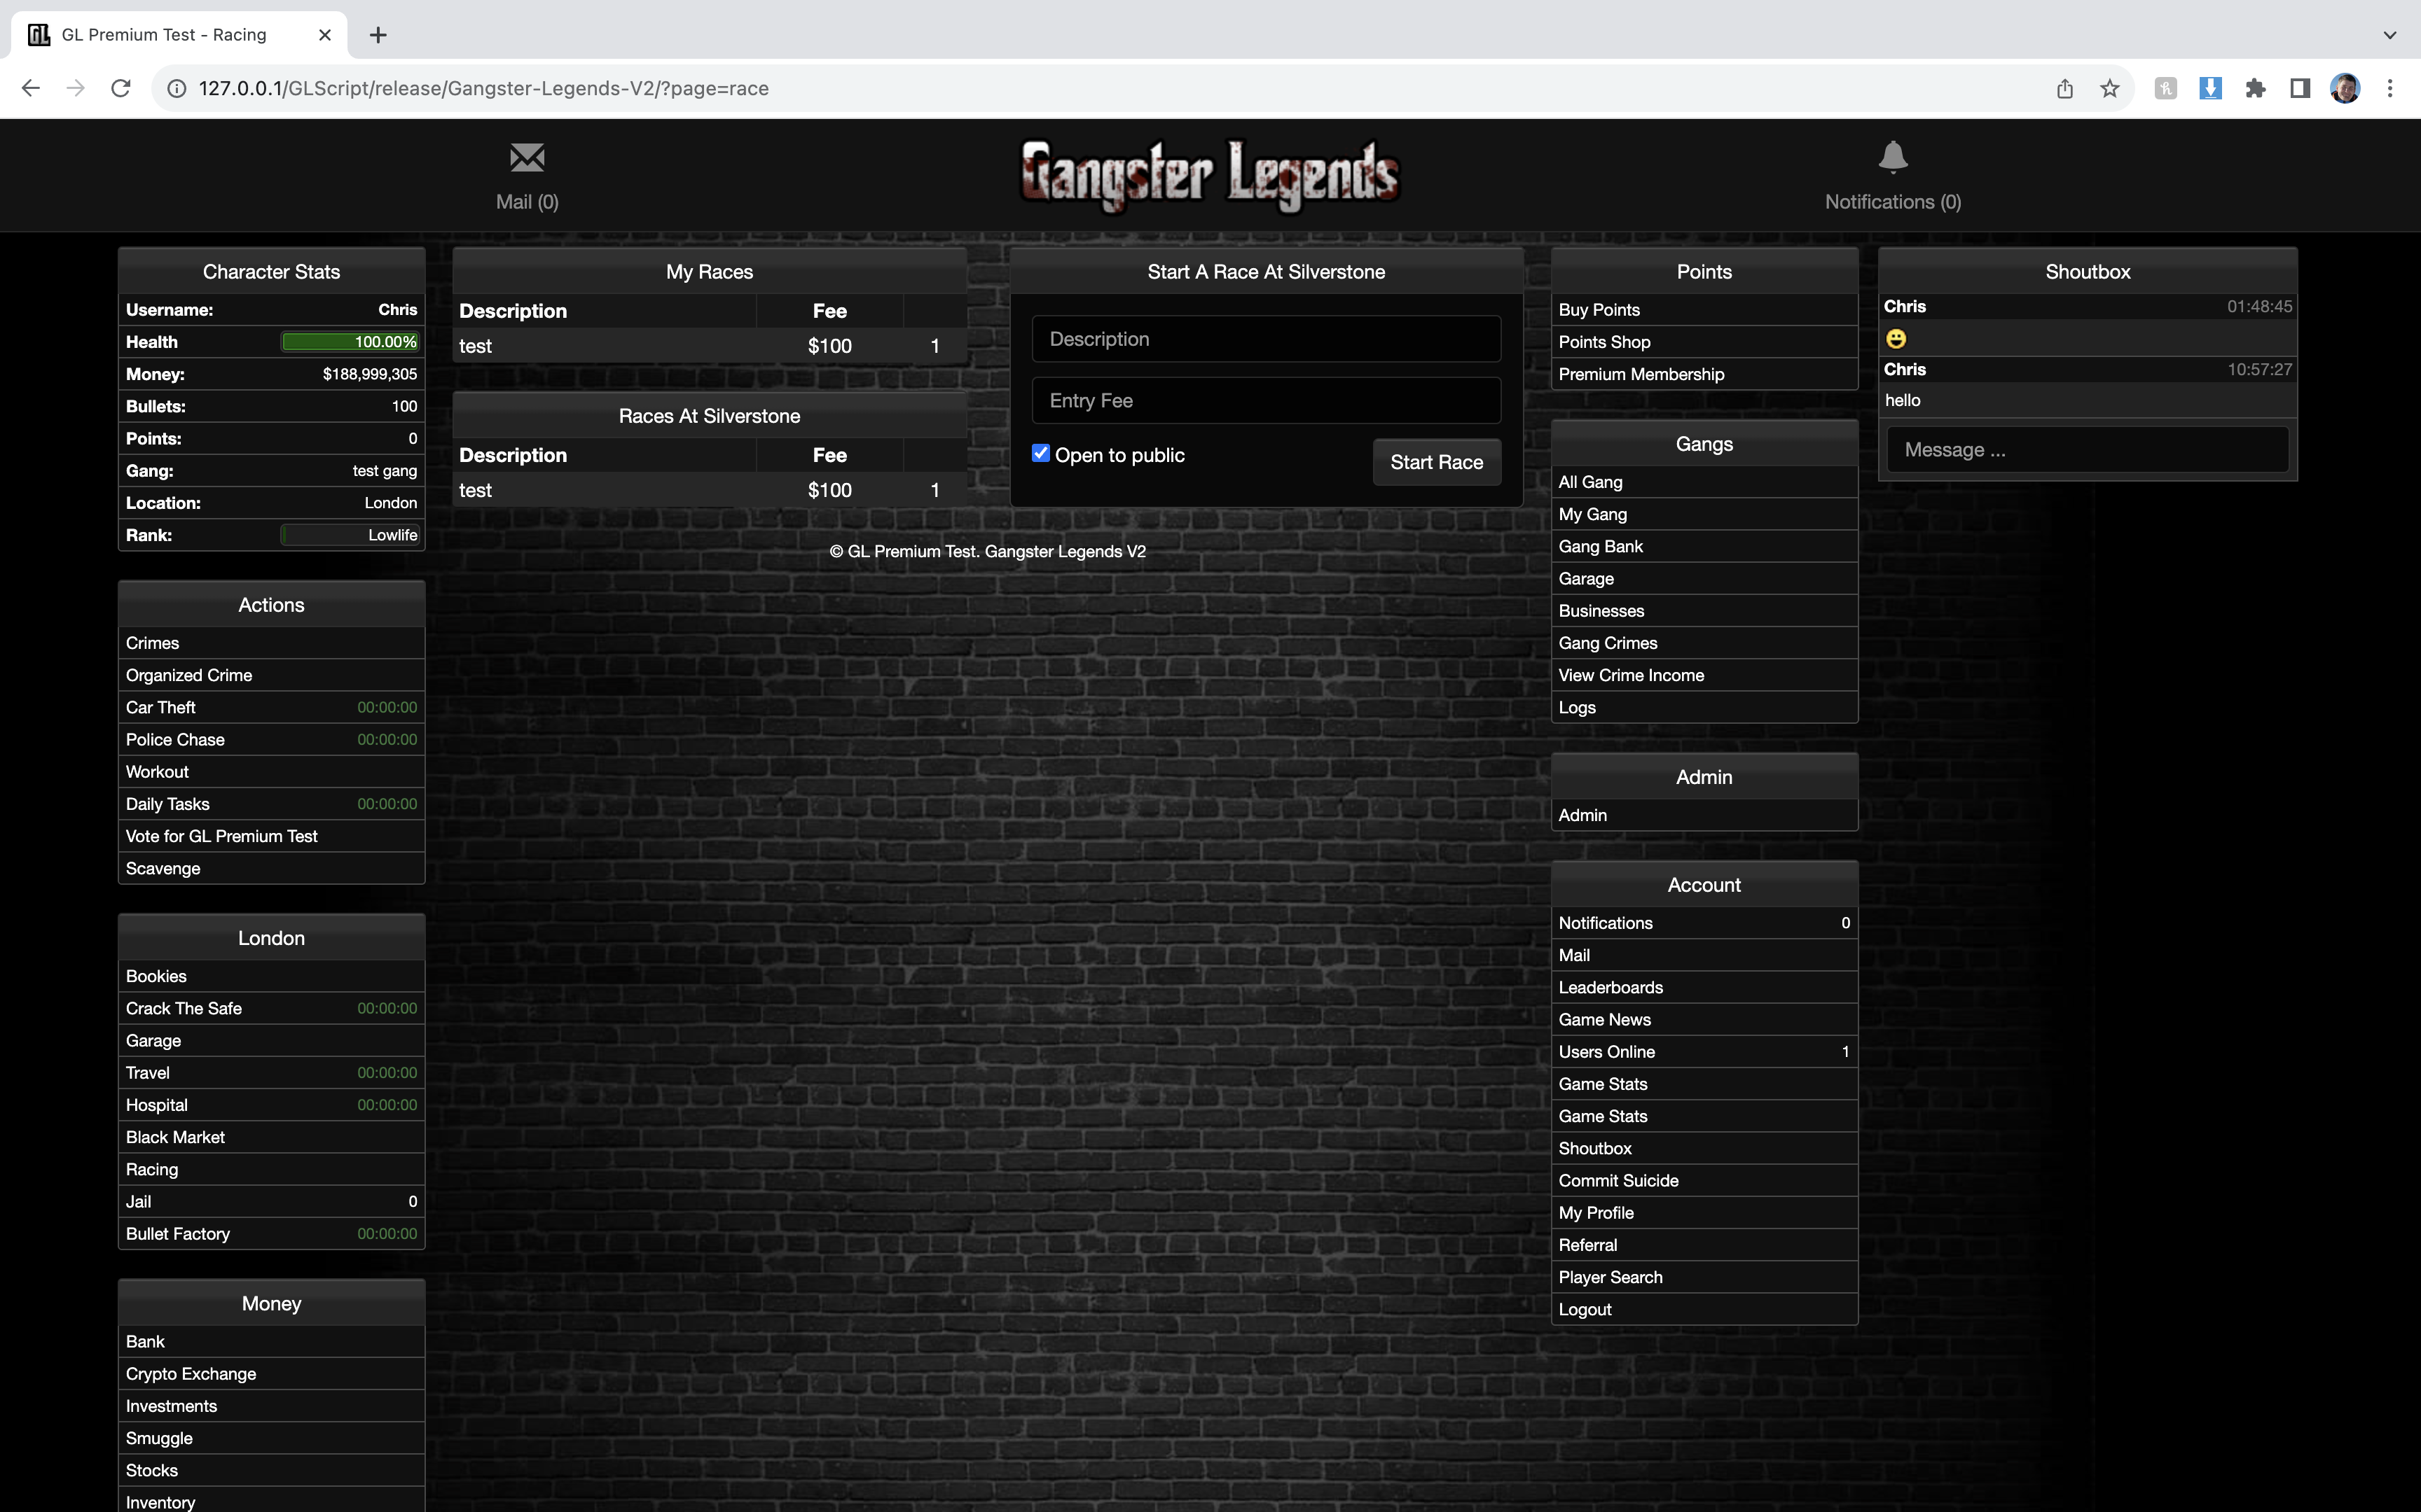
Task: Toggle the browser side panel icon
Action: pyautogui.click(x=2300, y=88)
